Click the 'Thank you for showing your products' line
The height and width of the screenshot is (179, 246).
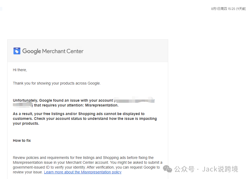(57, 83)
